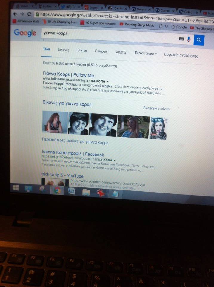The height and width of the screenshot is (287, 214).
Task: Open the File Explorer folder taskbar icon
Action: click(x=86, y=192)
